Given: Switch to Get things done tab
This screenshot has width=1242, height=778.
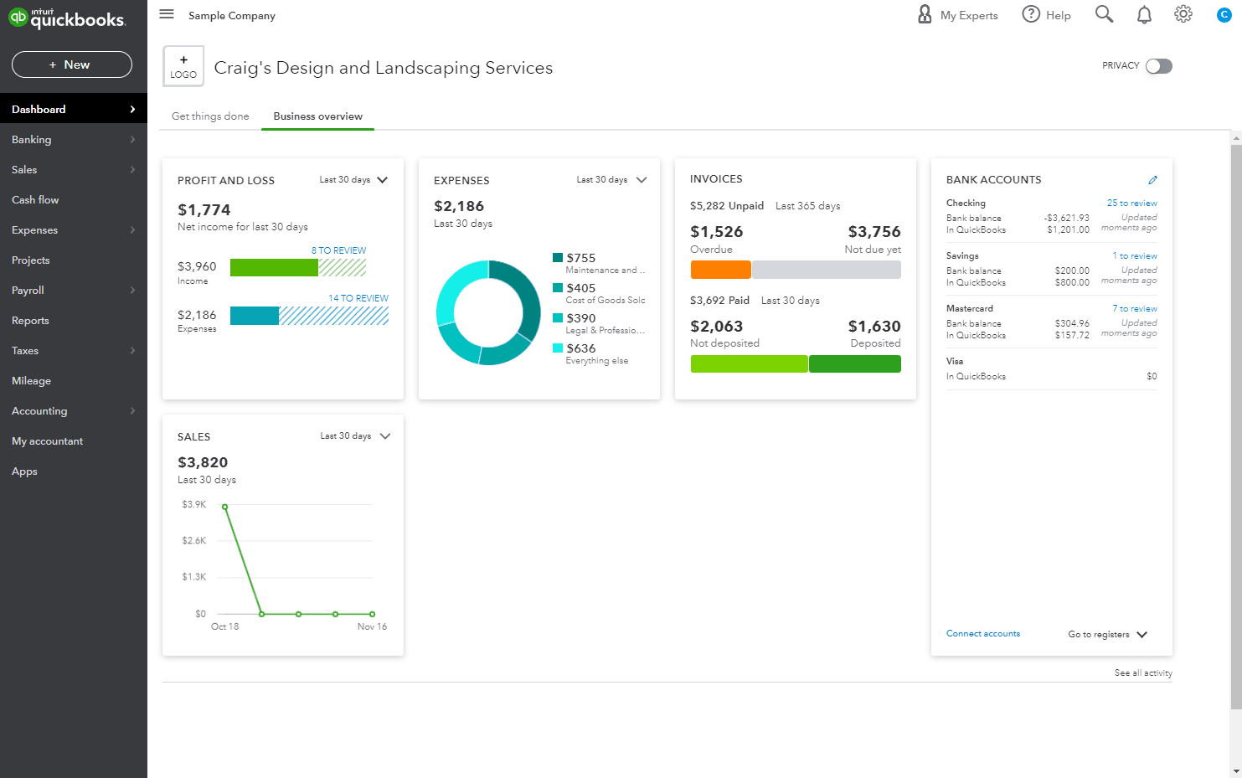Looking at the screenshot, I should click(210, 116).
